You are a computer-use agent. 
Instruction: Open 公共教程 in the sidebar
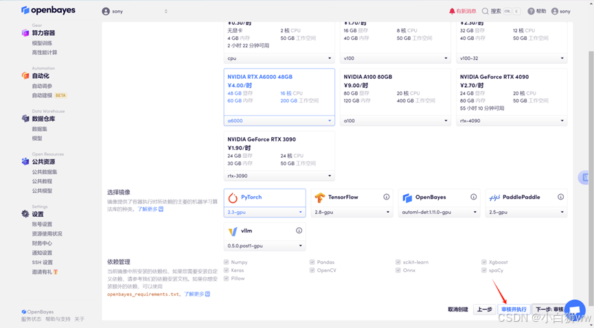pyautogui.click(x=42, y=181)
